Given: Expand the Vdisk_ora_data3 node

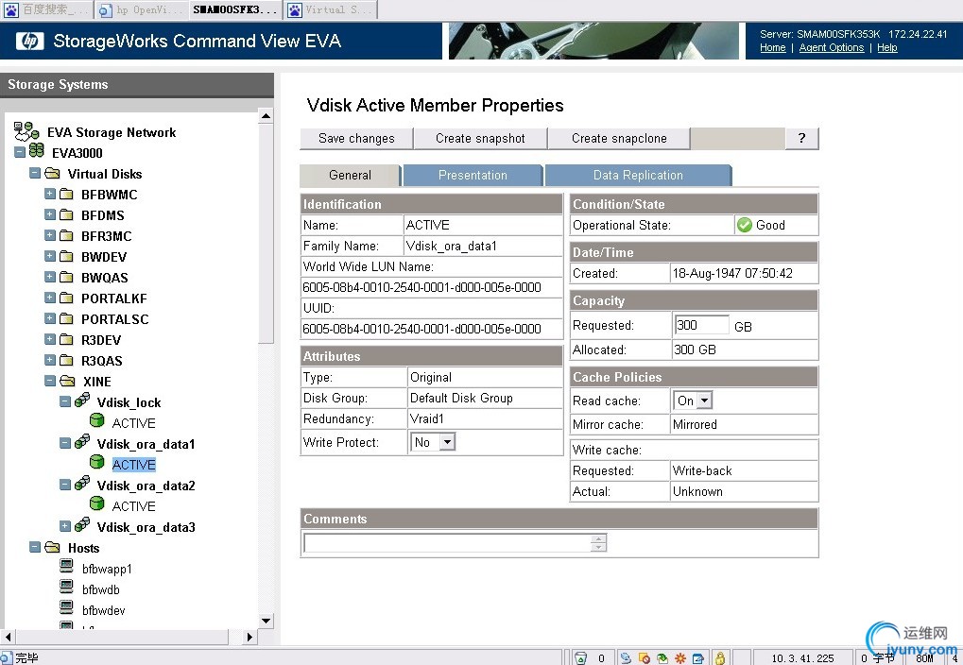Looking at the screenshot, I should coord(65,526).
